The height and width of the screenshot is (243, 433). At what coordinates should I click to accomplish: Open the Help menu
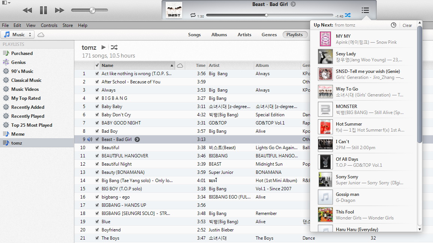point(82,25)
